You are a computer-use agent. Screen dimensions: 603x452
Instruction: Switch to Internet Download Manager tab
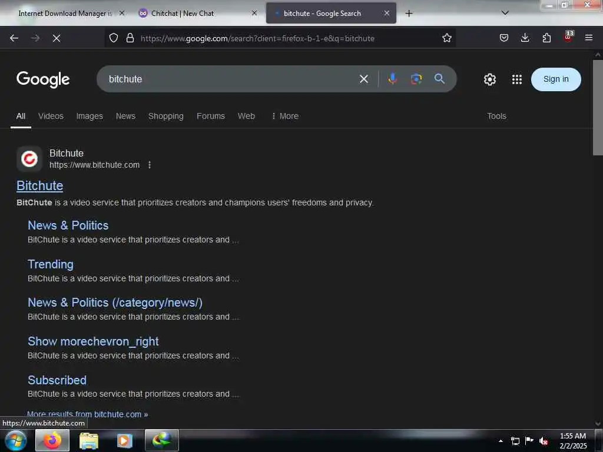(x=65, y=14)
